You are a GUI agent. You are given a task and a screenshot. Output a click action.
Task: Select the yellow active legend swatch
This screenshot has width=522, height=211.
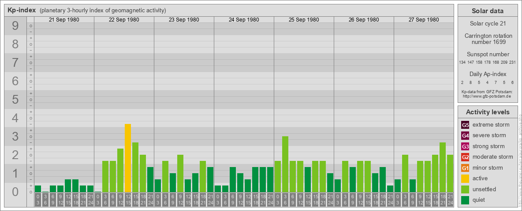pos(466,178)
